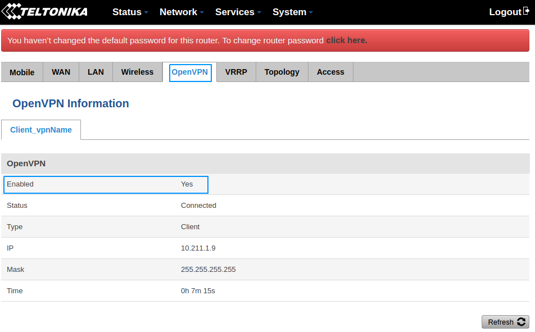The width and height of the screenshot is (535, 332).
Task: Click the "Connected" status value
Action: click(x=198, y=206)
